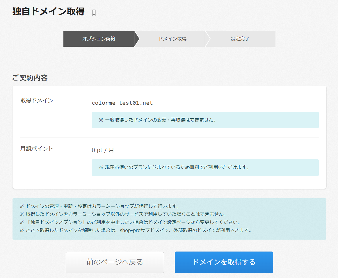Click the bookmark icon beside the page title

[94, 13]
